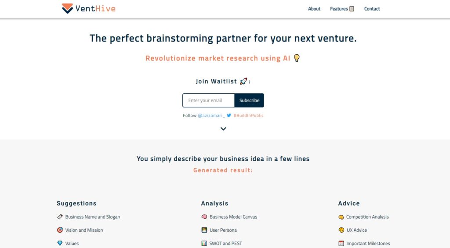Click the diamond icon next to Values
Screen dimensions: 450x248
(x=60, y=243)
